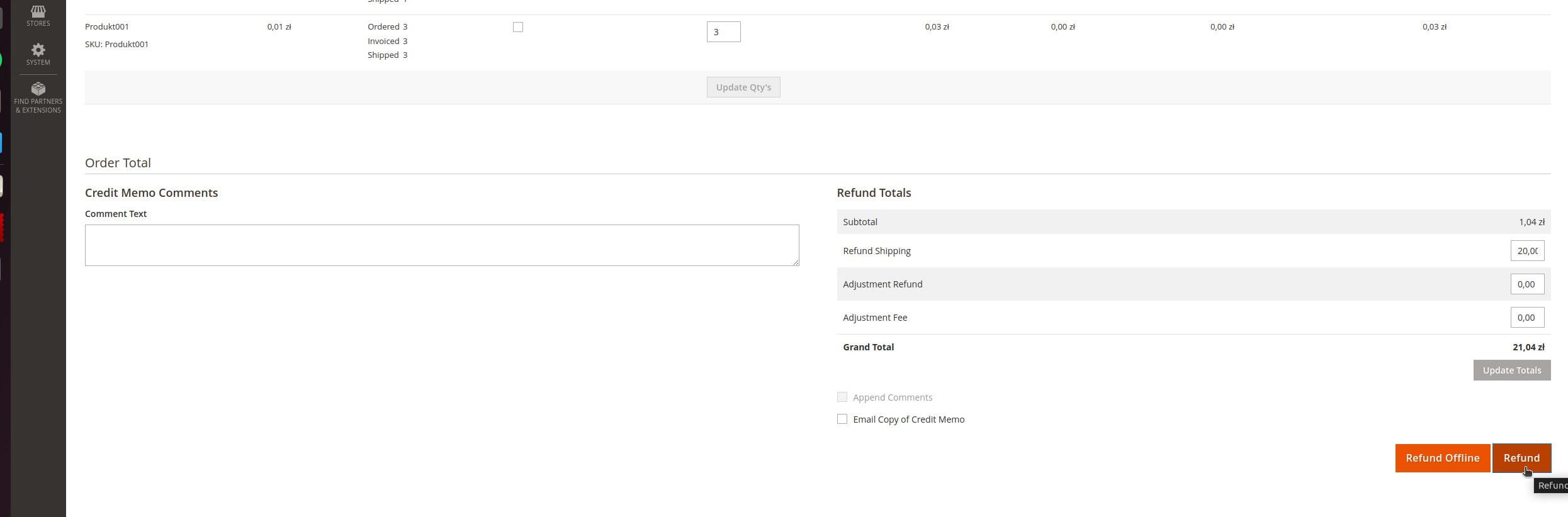
Task: Click the Produkt001 quantity to refund field
Action: click(723, 32)
